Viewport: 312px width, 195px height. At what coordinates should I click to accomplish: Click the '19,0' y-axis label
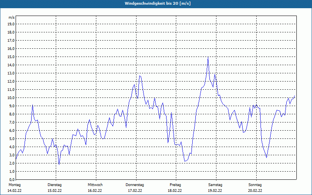[x=11, y=24]
